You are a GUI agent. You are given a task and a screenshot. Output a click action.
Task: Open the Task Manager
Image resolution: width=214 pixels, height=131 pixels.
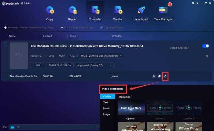point(163,13)
